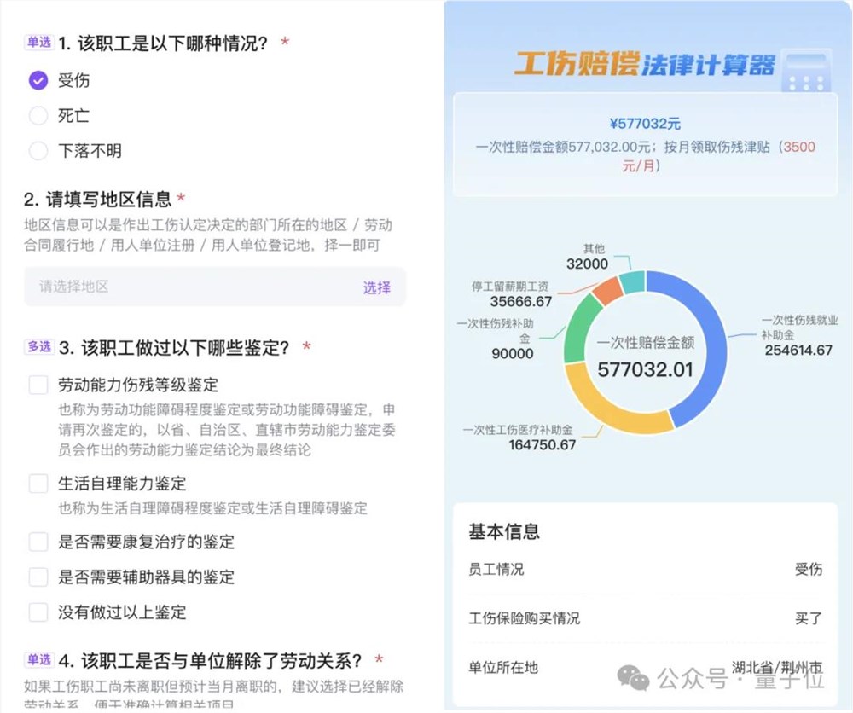Viewport: 853px width, 713px height.
Task: Reselect the 受伤 radio option
Action: click(x=38, y=80)
